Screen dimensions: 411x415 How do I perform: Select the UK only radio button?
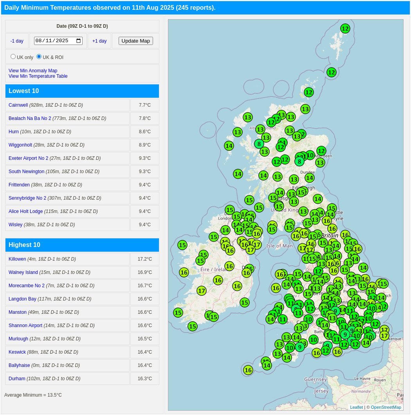click(13, 57)
